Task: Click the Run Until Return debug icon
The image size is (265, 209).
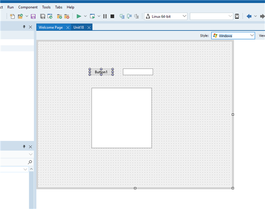Action: pos(136,17)
